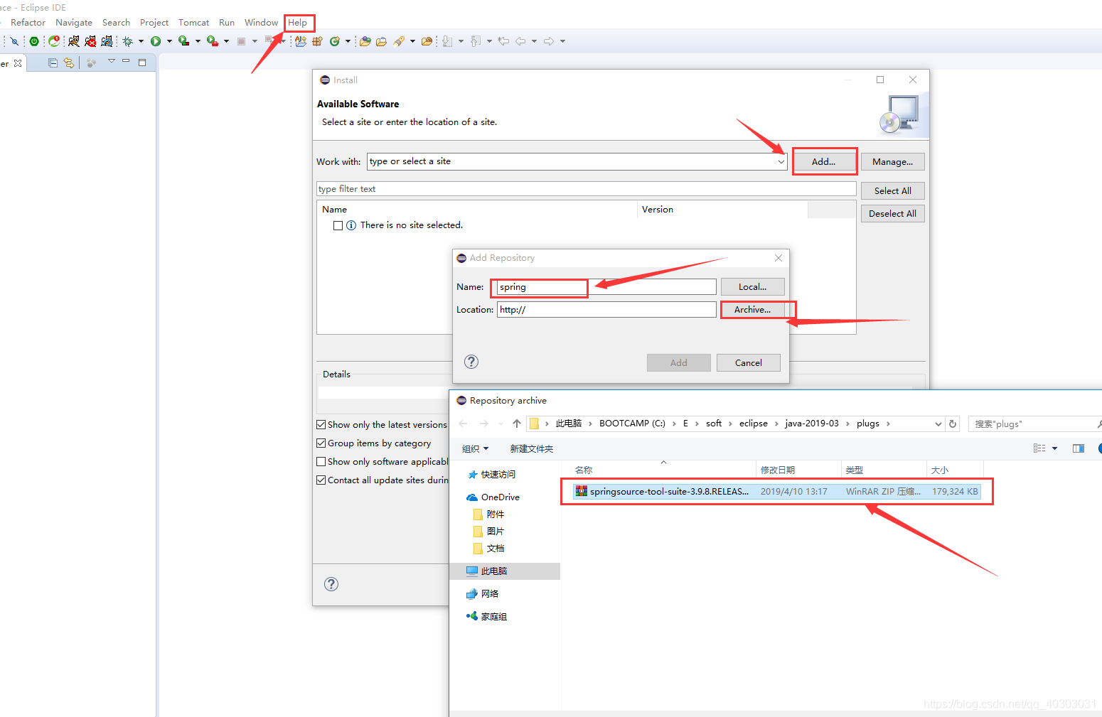The height and width of the screenshot is (717, 1102).
Task: Click the green Run play icon
Action: click(156, 41)
